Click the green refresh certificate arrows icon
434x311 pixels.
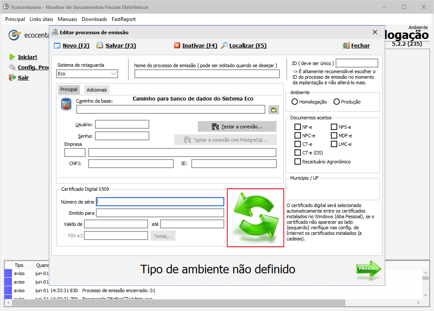(x=256, y=218)
